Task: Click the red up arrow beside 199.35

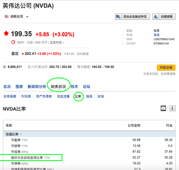Action: tap(6, 33)
